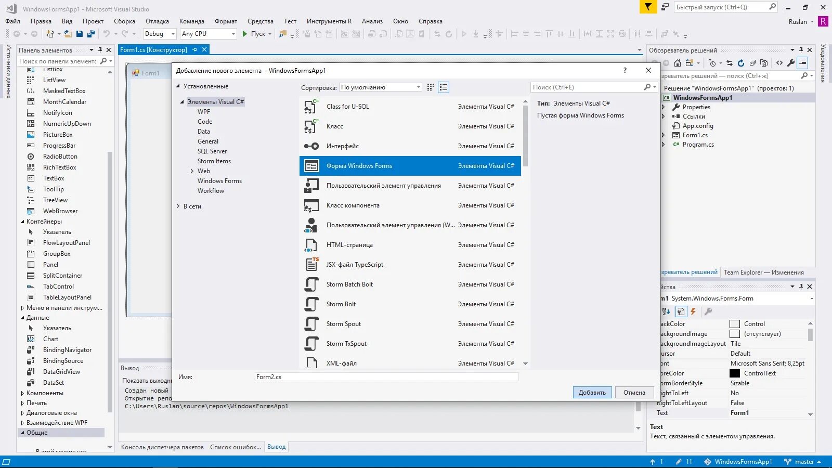832x468 pixels.
Task: Switch dialog list to small icons view
Action: (444, 87)
